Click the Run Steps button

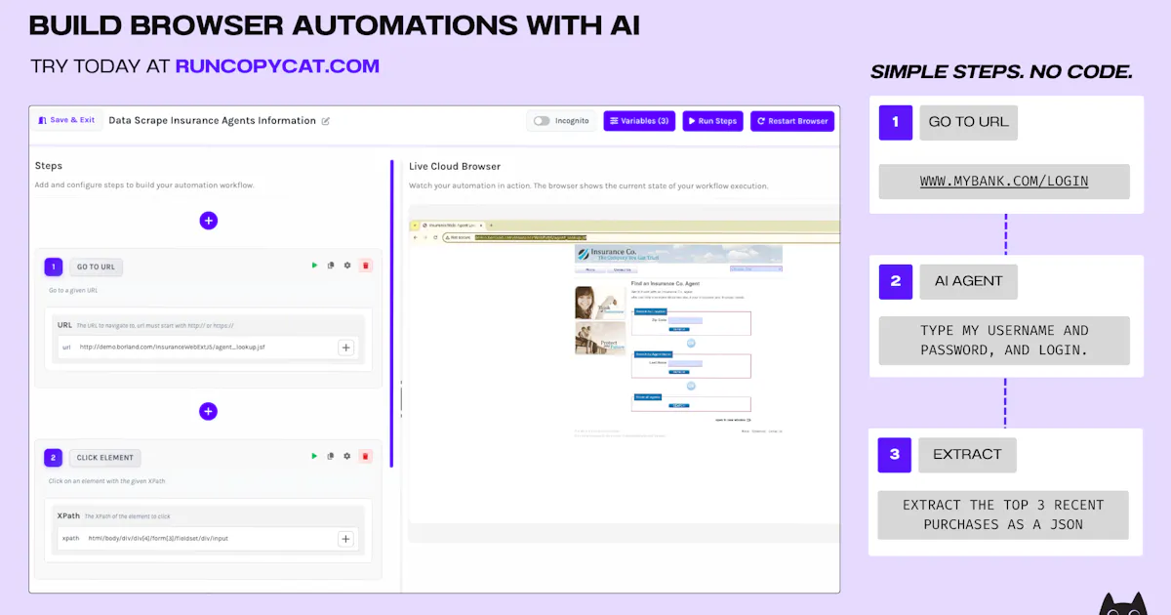click(712, 121)
